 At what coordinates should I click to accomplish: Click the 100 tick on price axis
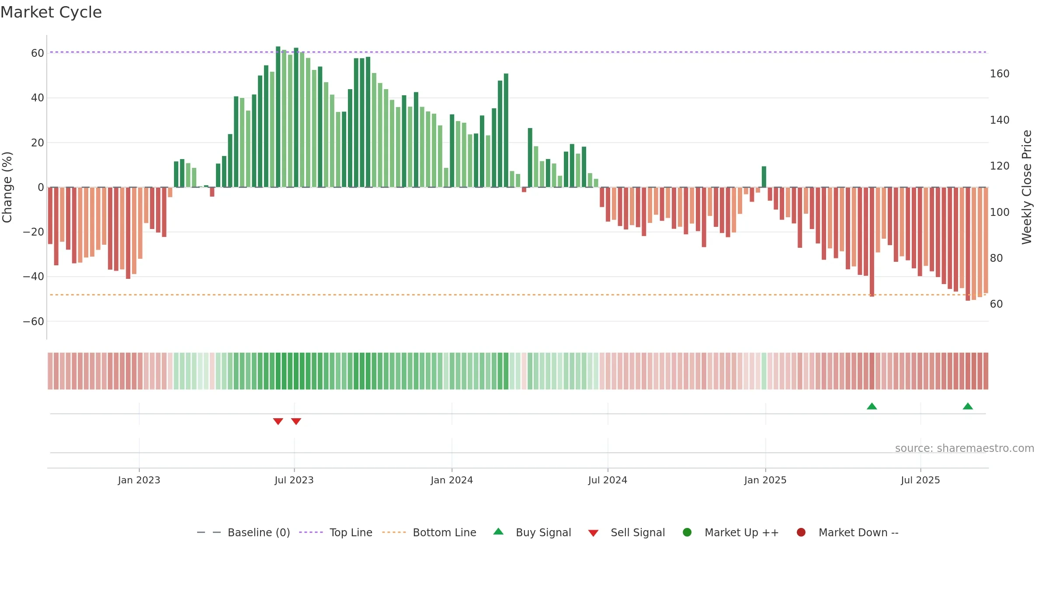(x=1000, y=212)
